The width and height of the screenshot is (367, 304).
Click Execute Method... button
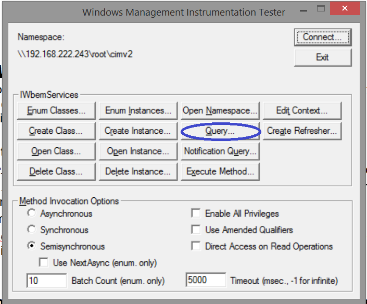[220, 172]
